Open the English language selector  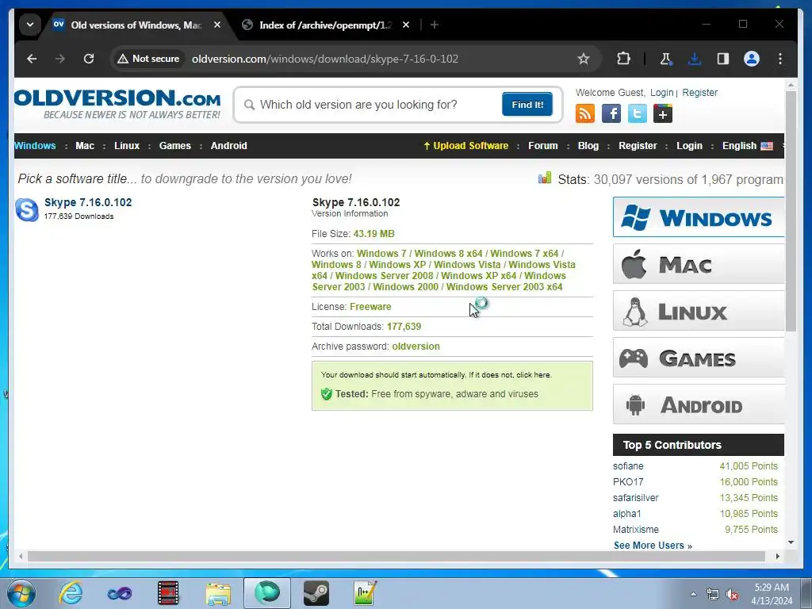[x=747, y=146]
